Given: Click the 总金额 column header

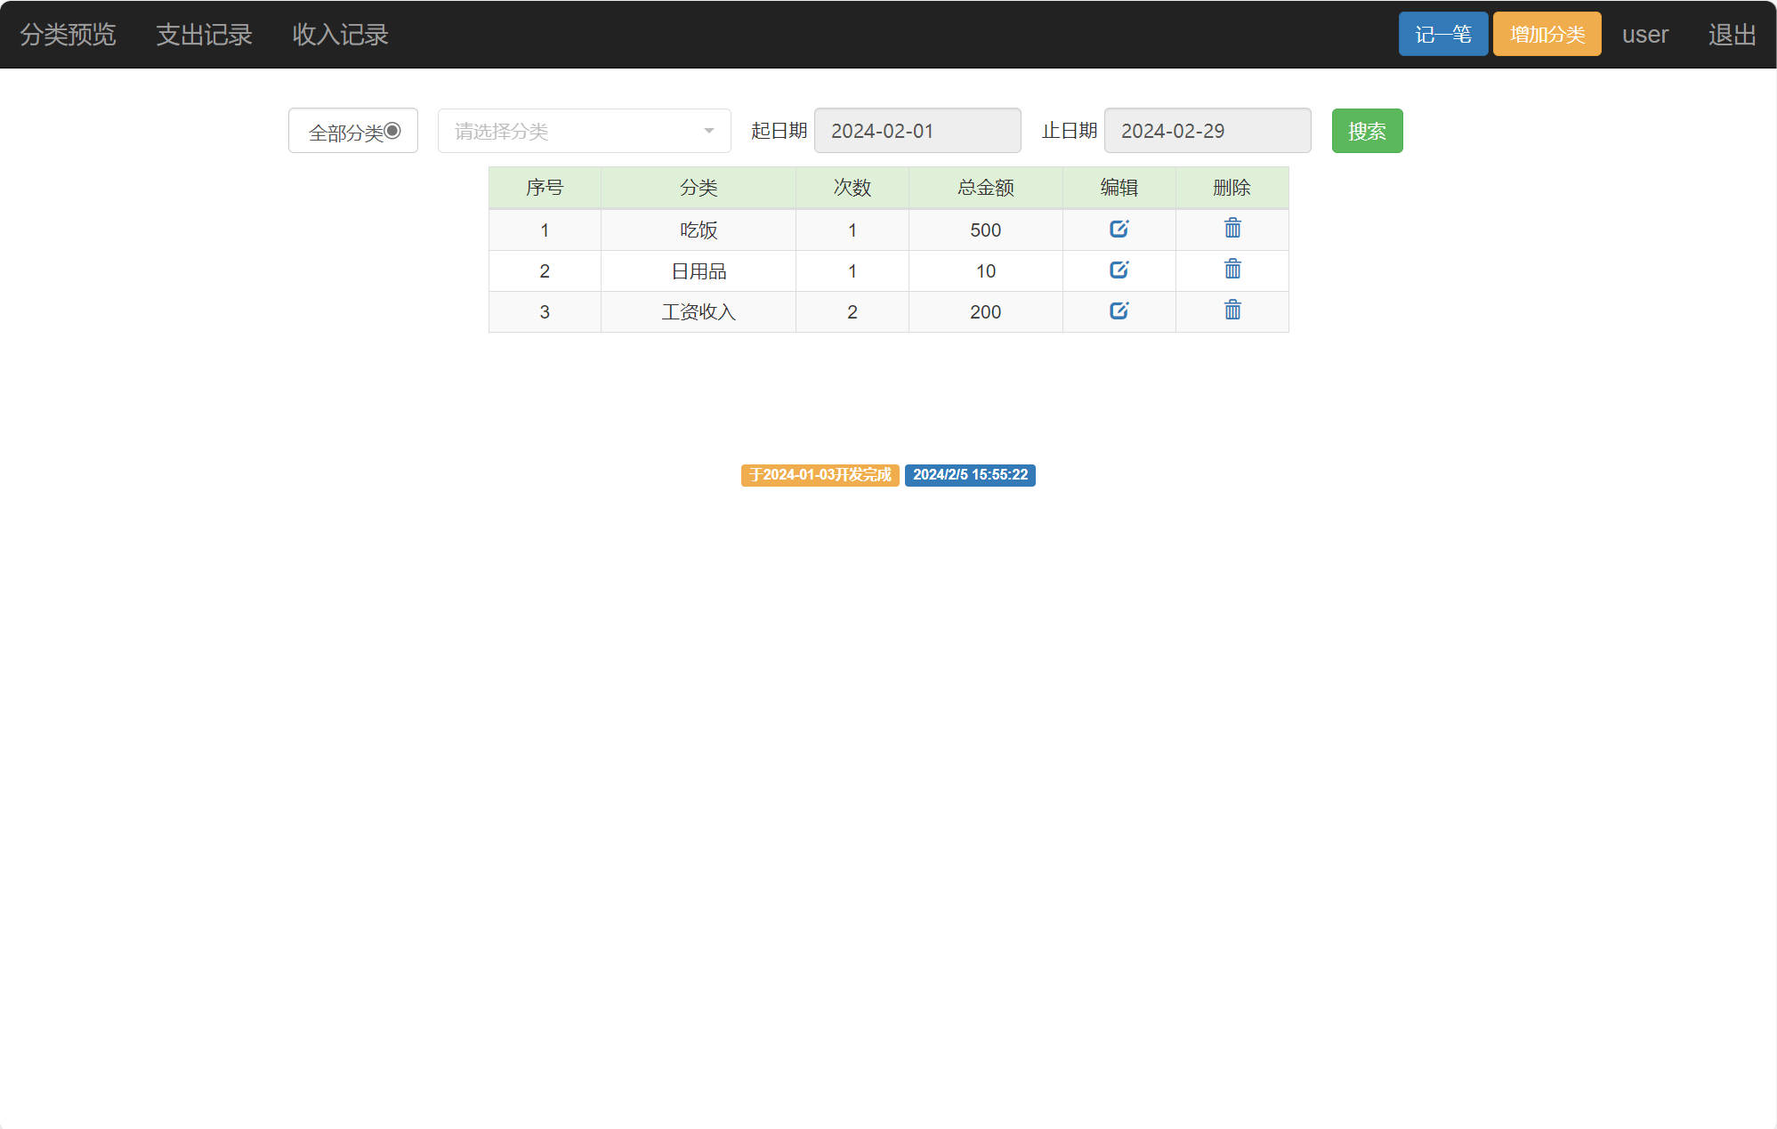Looking at the screenshot, I should click(985, 188).
